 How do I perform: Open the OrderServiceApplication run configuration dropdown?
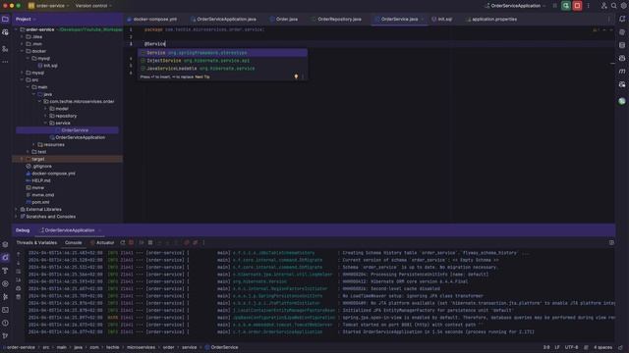coord(515,6)
